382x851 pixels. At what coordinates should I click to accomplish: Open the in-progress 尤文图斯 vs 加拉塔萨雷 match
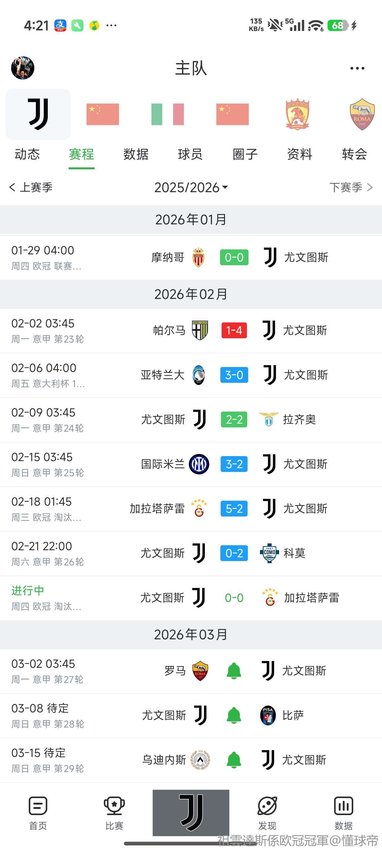[234, 598]
